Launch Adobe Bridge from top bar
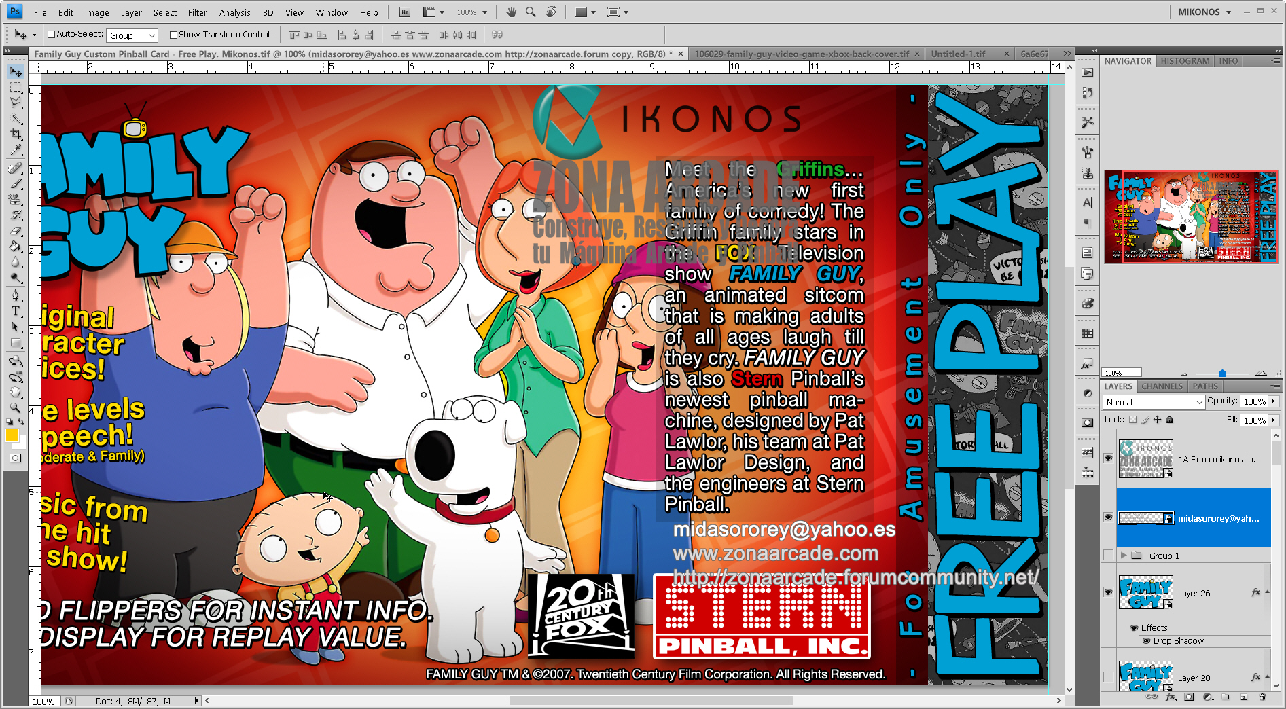The width and height of the screenshot is (1286, 709). coord(404,12)
